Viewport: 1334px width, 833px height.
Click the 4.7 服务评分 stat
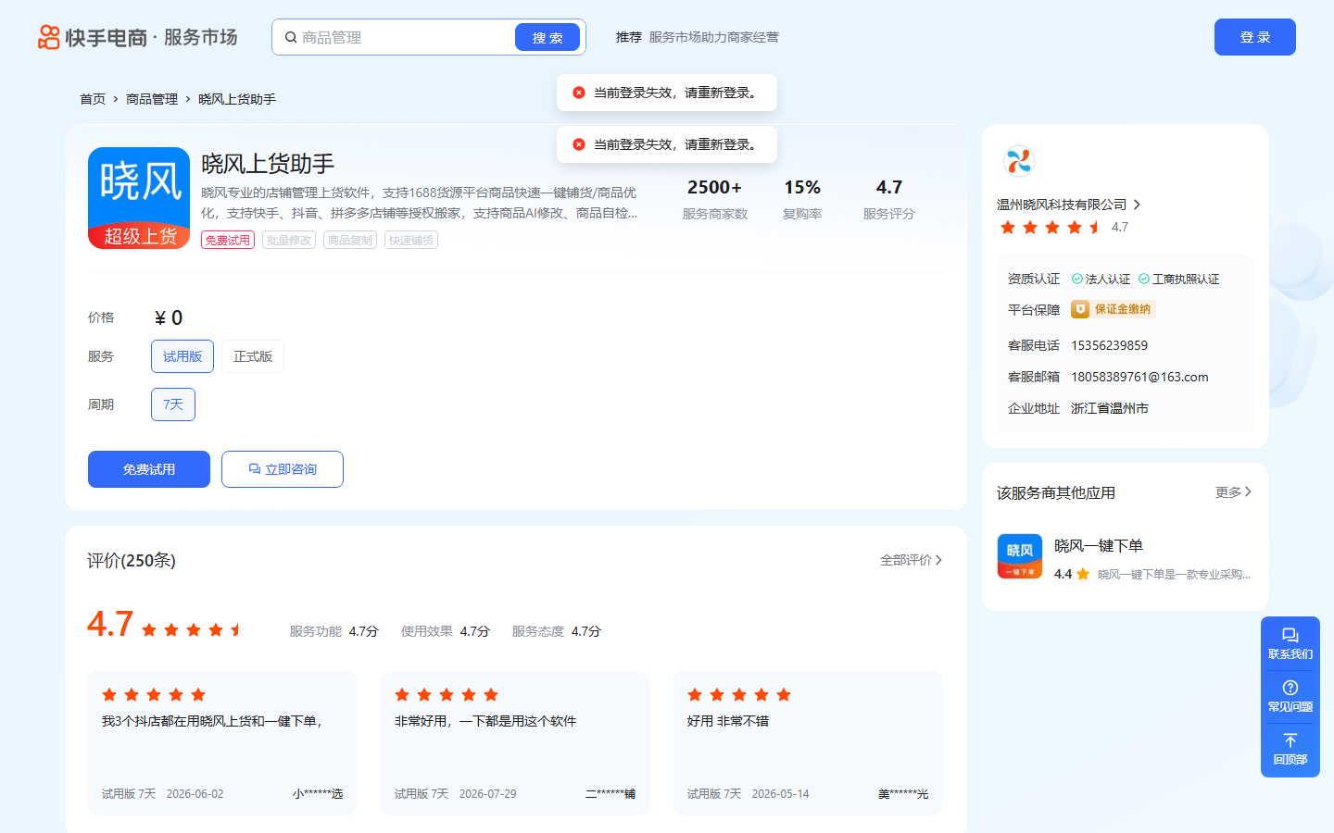(x=889, y=199)
